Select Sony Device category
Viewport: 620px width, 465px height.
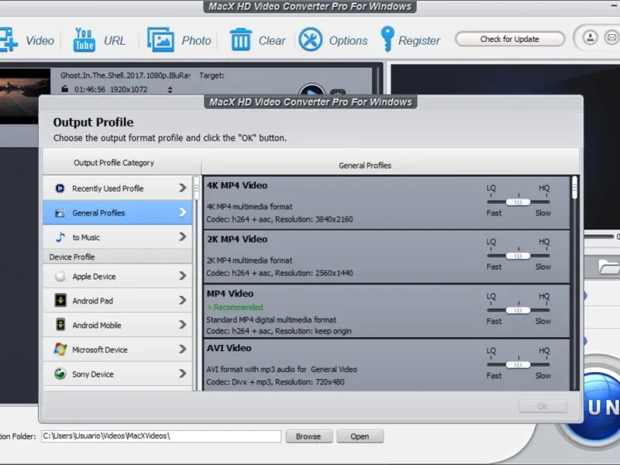[118, 374]
